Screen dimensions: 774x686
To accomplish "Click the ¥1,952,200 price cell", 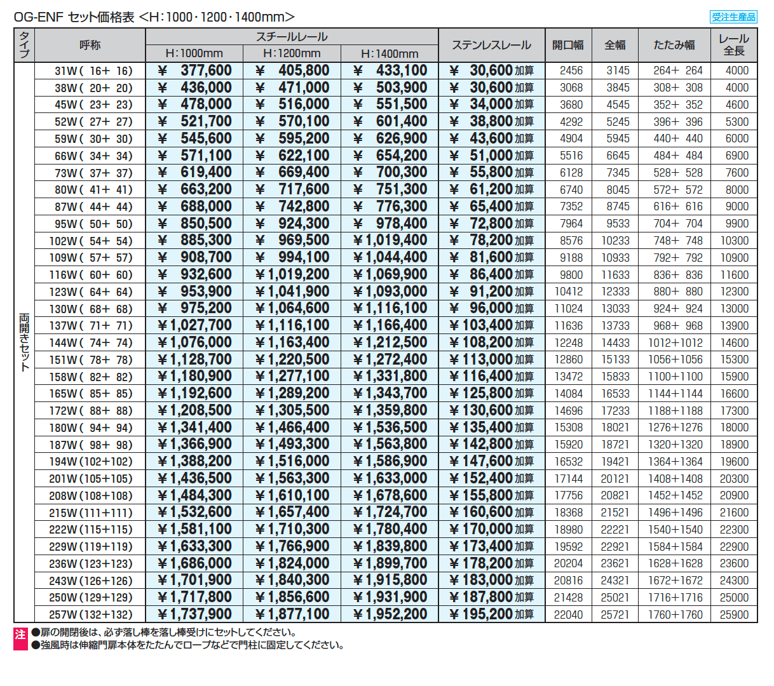I will click(x=390, y=614).
